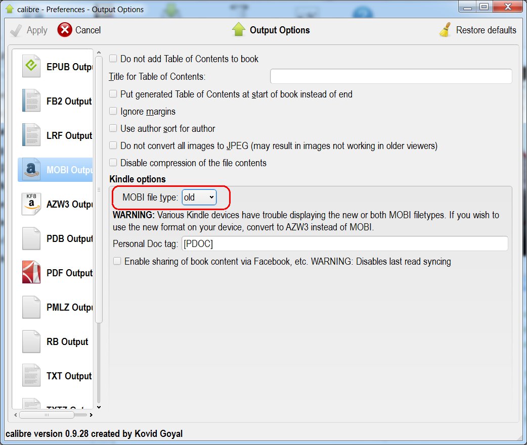The width and height of the screenshot is (527, 445).
Task: Click the Title for Table of Contents field
Action: [391, 76]
